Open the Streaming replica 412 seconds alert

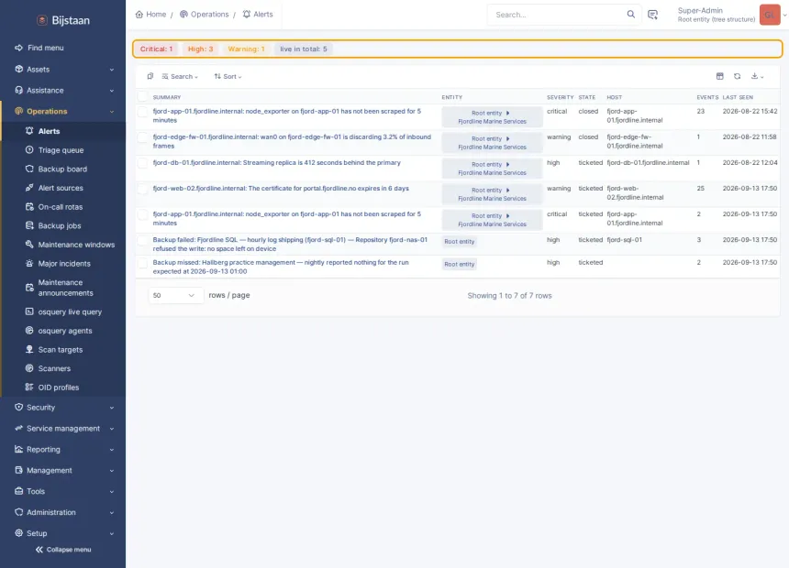coord(277,162)
